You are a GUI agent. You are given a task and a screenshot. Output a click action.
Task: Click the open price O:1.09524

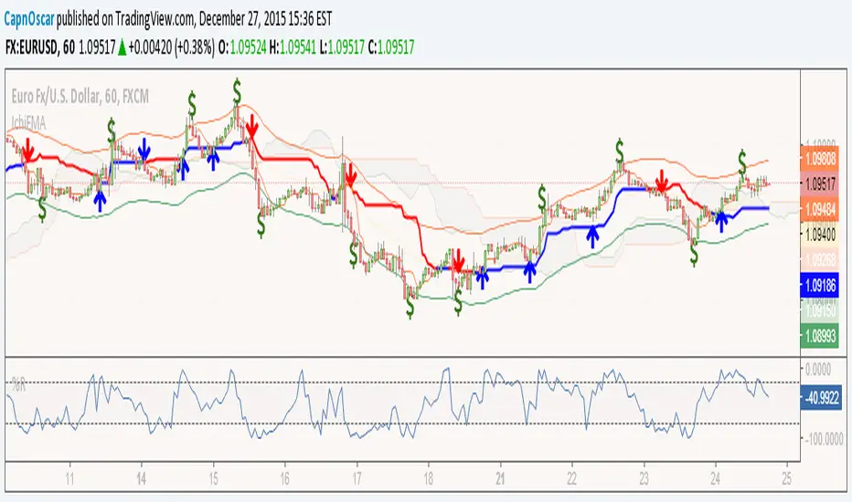[x=242, y=47]
